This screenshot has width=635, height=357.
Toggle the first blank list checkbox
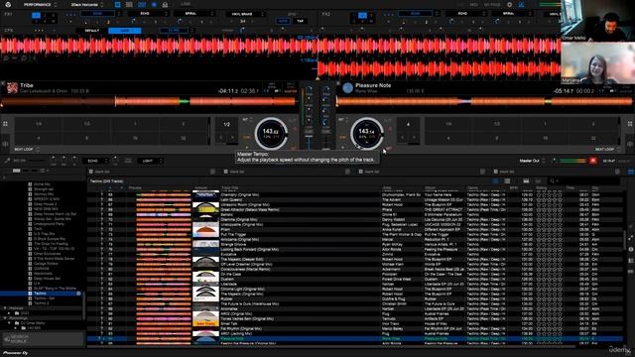tap(91, 172)
